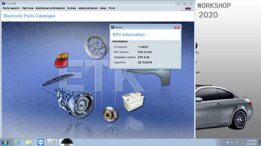Viewport: 261px width, 146px height.
Task: Open the Administration menu
Action: point(88,8)
